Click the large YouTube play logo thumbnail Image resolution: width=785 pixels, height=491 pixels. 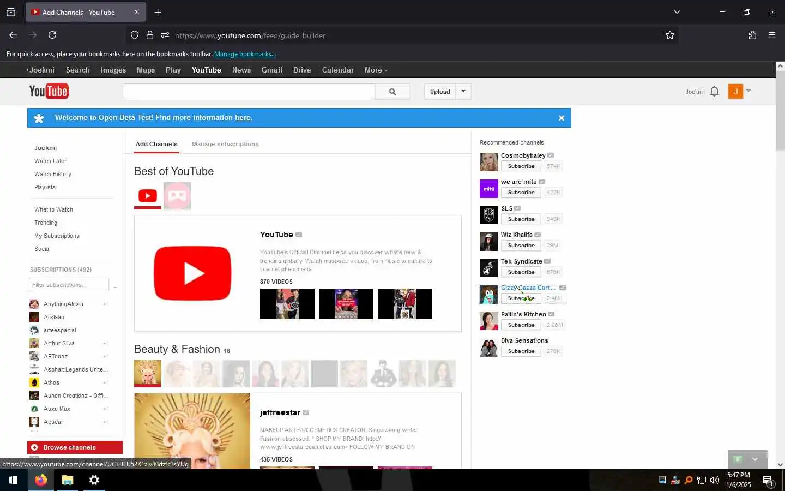click(x=192, y=273)
